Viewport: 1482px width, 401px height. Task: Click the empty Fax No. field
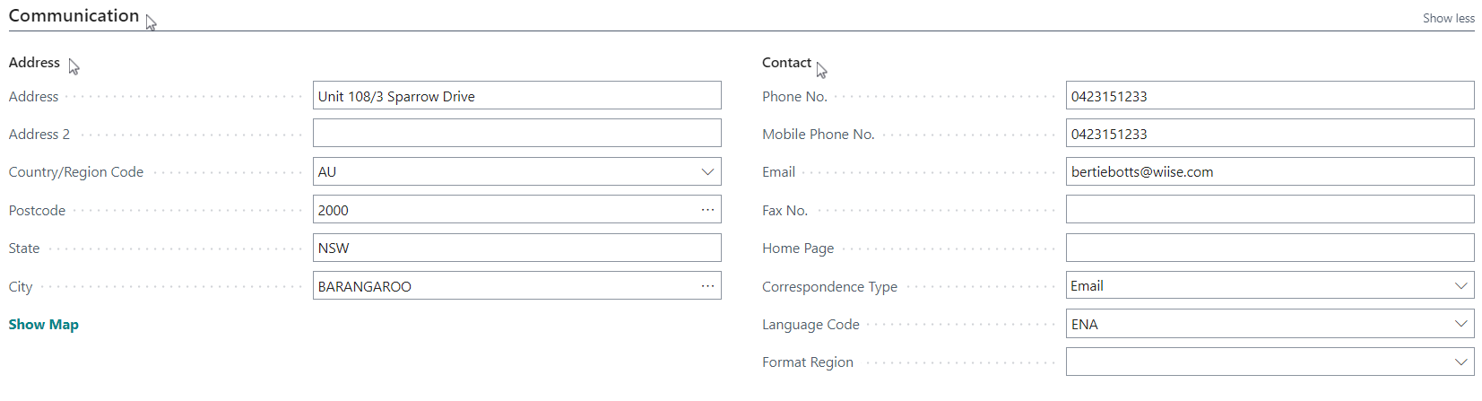click(x=1270, y=210)
